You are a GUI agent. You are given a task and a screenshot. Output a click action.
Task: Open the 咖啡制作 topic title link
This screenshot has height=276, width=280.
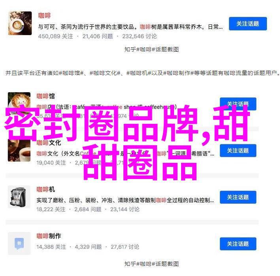tap(49, 236)
